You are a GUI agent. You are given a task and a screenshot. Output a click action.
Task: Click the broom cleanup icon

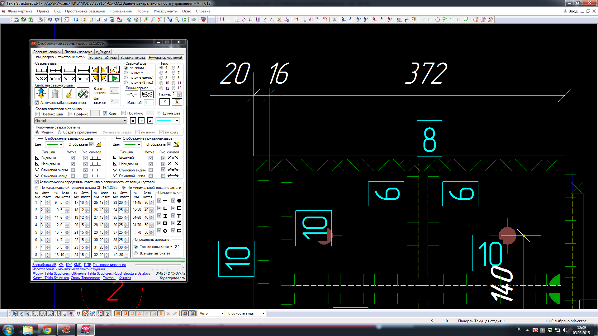click(x=69, y=93)
